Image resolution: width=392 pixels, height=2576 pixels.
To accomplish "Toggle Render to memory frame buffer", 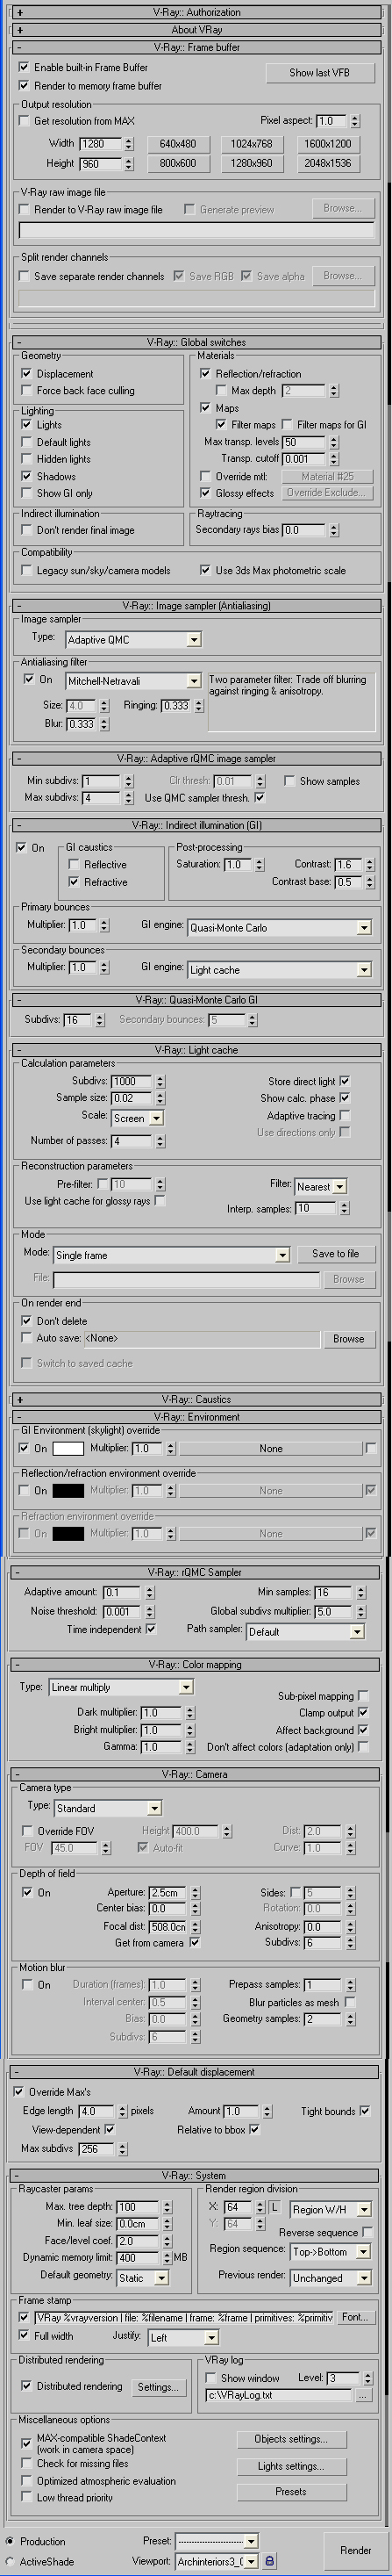I will click(x=24, y=86).
